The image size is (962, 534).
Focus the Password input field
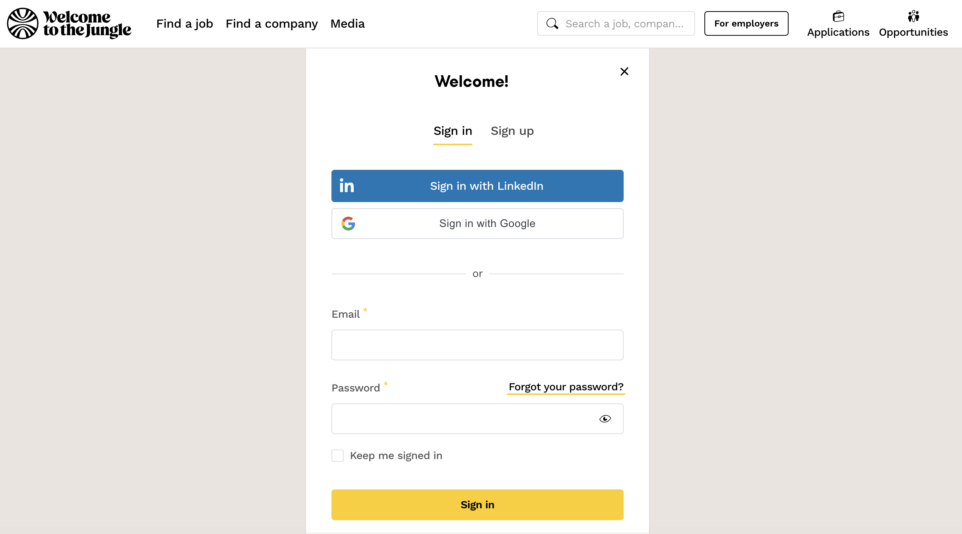[461, 419]
